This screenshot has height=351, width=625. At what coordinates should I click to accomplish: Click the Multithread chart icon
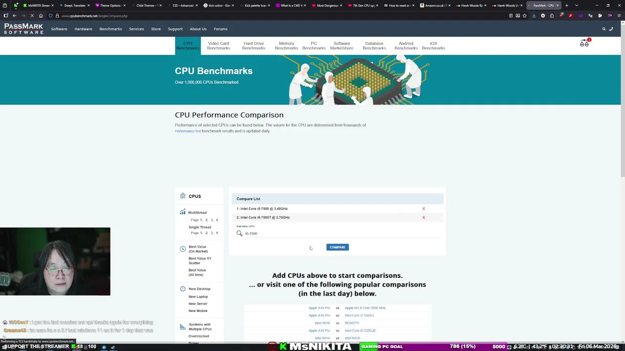pyautogui.click(x=183, y=212)
